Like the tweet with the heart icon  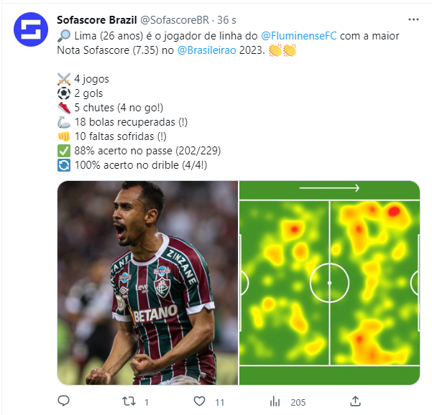pyautogui.click(x=199, y=401)
